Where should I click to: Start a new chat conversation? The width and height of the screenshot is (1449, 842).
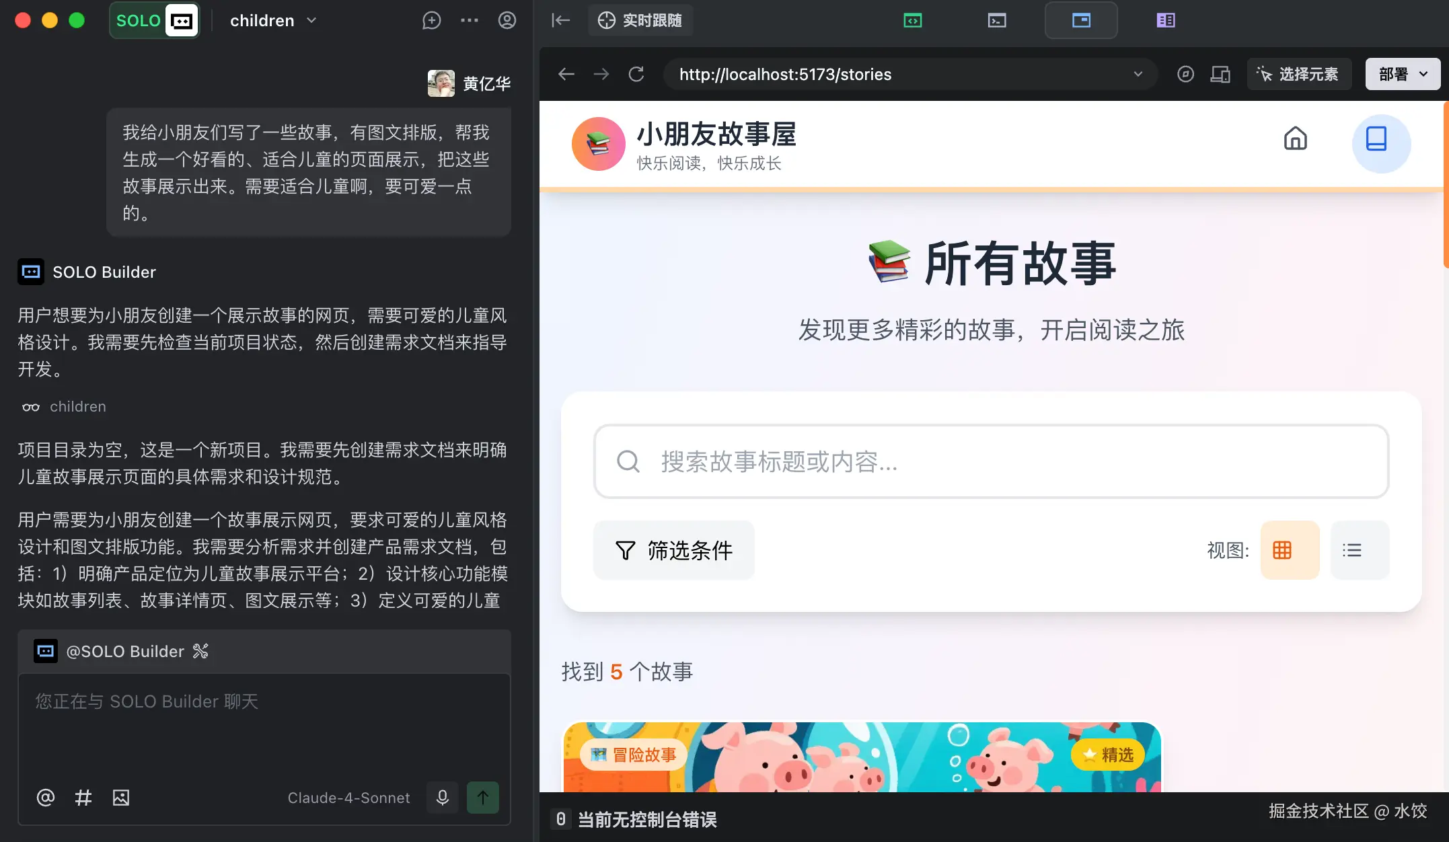(x=431, y=21)
